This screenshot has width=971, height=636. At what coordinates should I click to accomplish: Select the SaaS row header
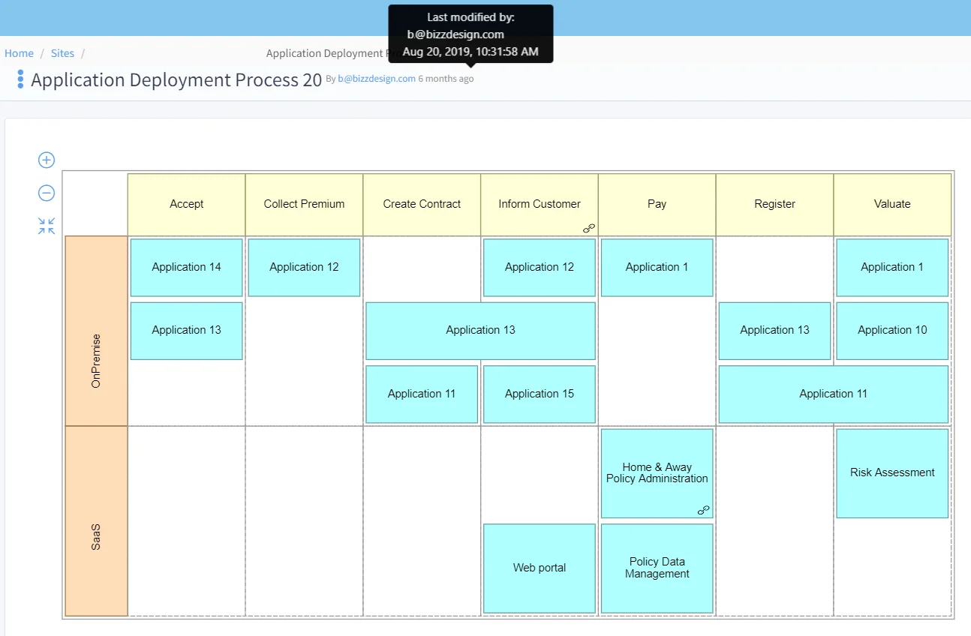tap(96, 521)
